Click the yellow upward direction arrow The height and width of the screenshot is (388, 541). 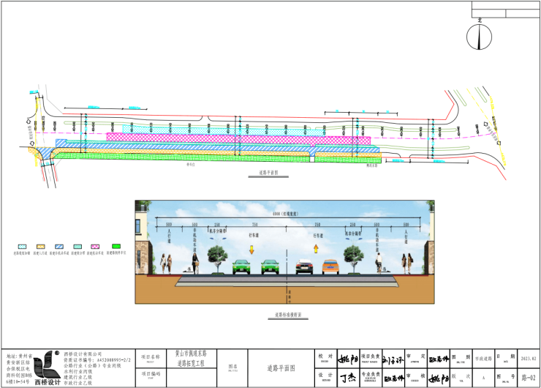click(x=316, y=249)
